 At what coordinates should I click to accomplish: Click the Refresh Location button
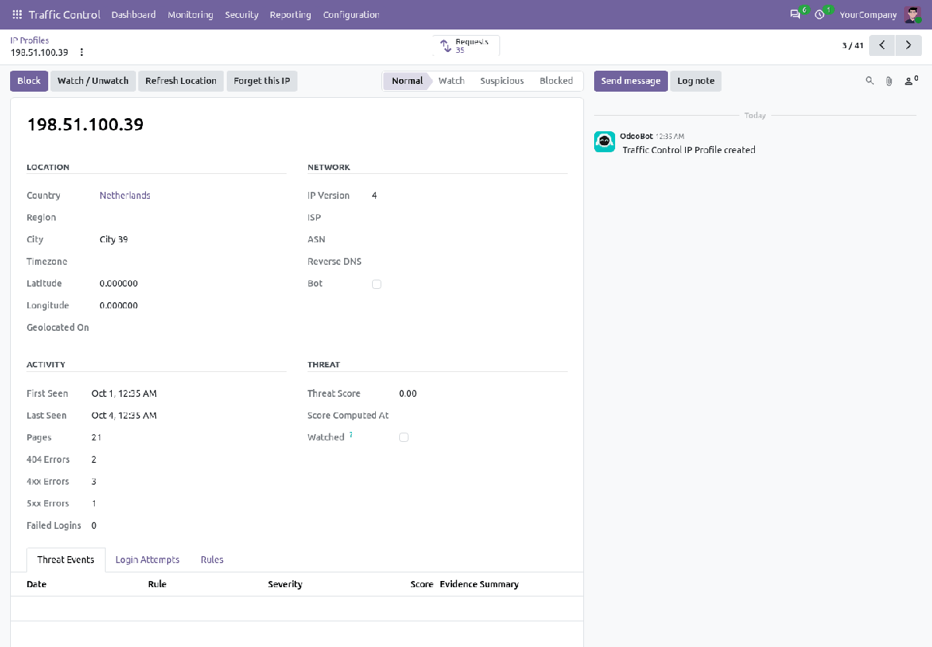tap(181, 81)
